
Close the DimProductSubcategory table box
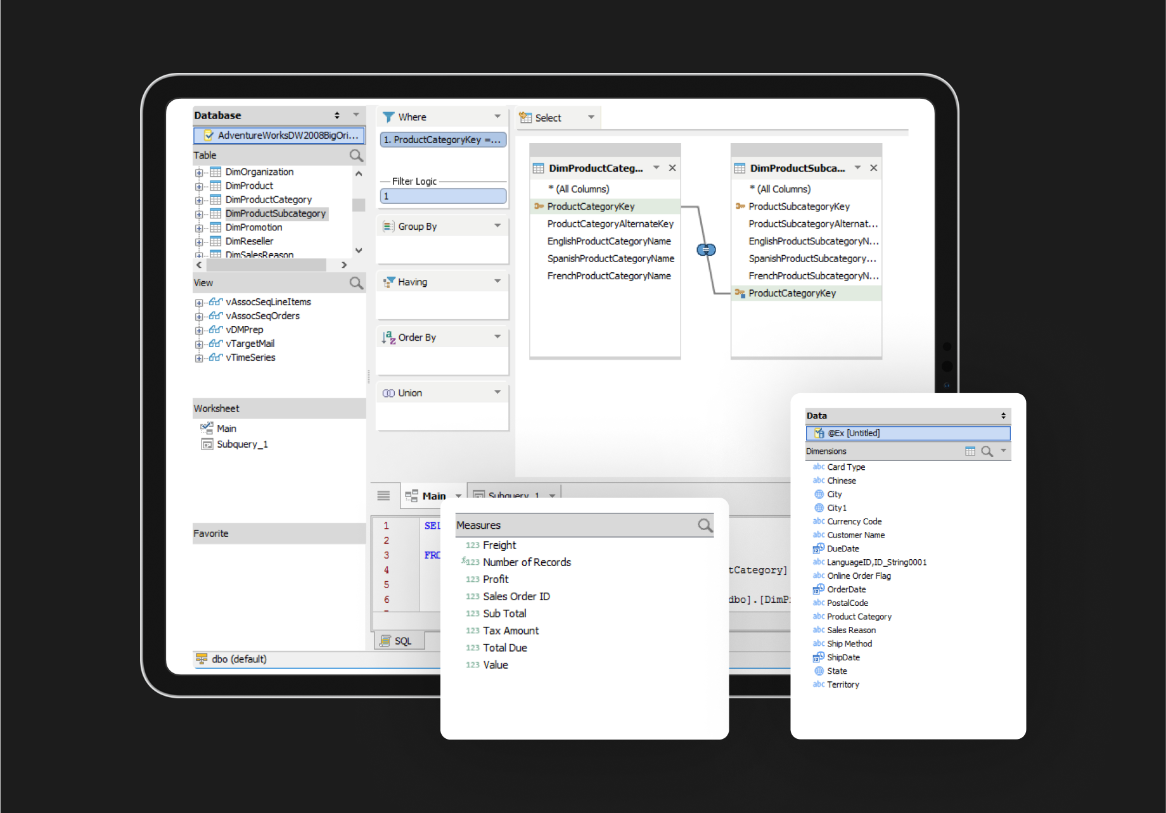coord(874,168)
